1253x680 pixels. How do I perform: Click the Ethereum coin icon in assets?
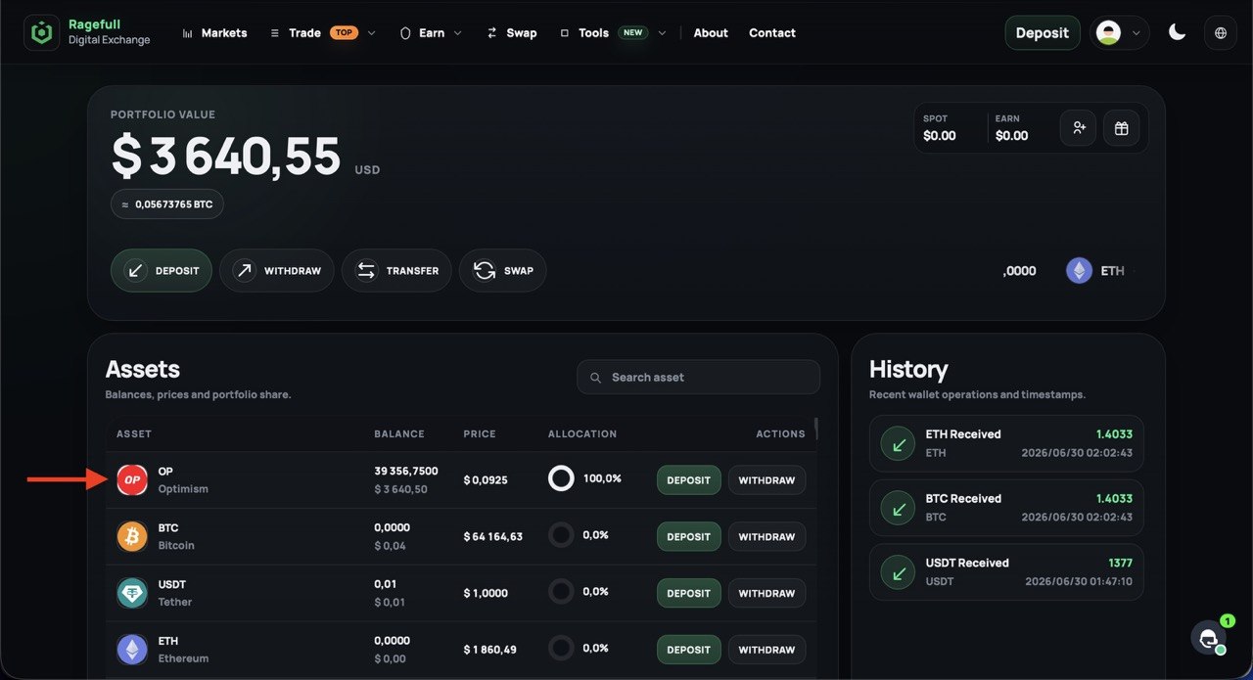pyautogui.click(x=132, y=649)
